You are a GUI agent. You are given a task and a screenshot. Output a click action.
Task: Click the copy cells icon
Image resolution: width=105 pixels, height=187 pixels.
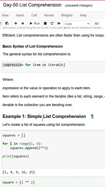1,23
